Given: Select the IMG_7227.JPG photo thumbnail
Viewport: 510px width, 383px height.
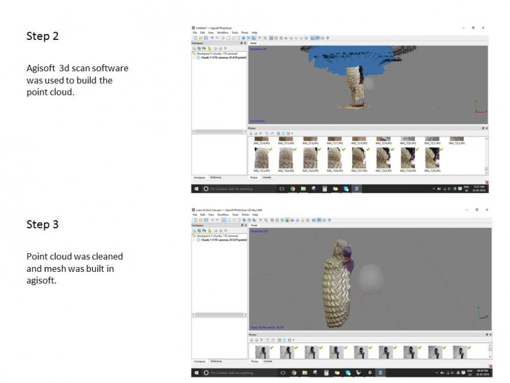Looking at the screenshot, I should 359,157.
